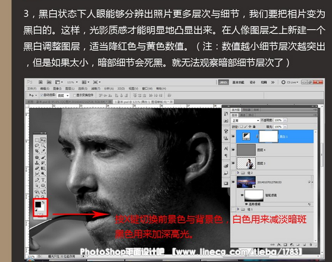Click the lock all padlock icon
The image size is (332, 262).
pos(254,127)
